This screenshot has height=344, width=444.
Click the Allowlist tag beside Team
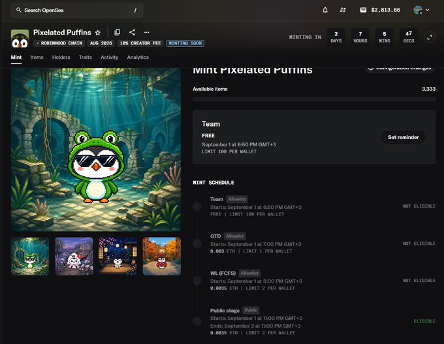click(237, 199)
